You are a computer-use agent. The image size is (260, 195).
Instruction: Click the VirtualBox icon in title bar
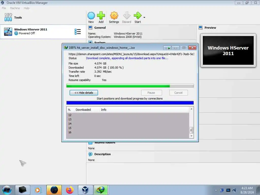(2, 3)
